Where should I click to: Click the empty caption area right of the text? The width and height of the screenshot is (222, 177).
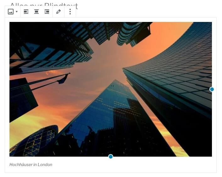[x=132, y=164]
